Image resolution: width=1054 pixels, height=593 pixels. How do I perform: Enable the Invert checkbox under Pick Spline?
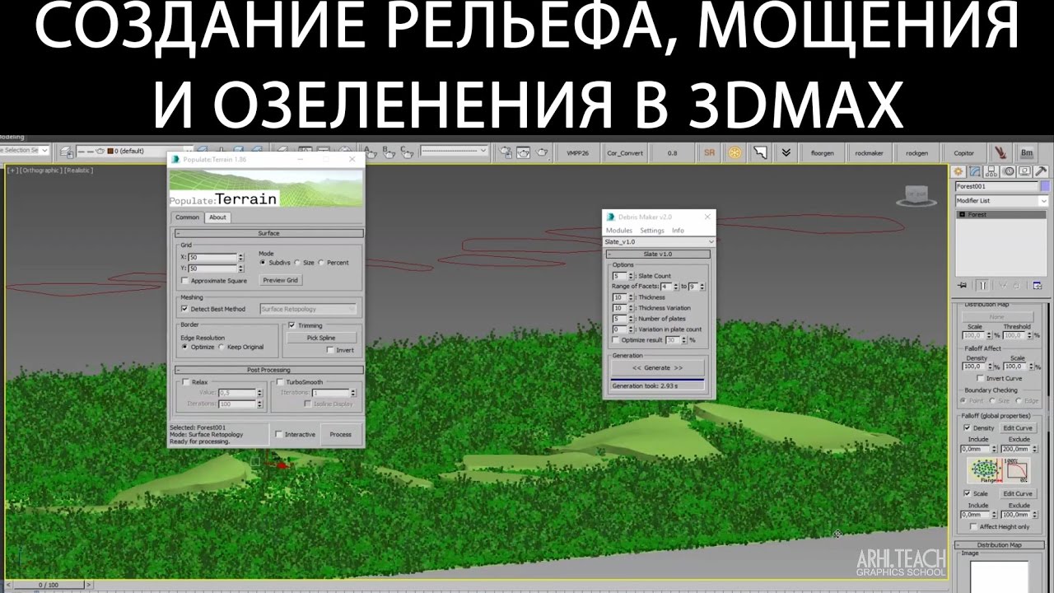tap(330, 350)
